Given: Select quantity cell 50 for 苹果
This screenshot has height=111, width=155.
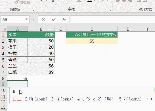Looking at the screenshot, I should coord(41,41).
